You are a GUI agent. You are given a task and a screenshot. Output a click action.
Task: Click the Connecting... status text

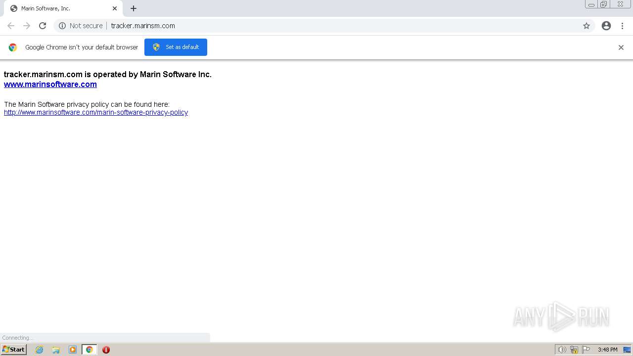click(x=17, y=338)
